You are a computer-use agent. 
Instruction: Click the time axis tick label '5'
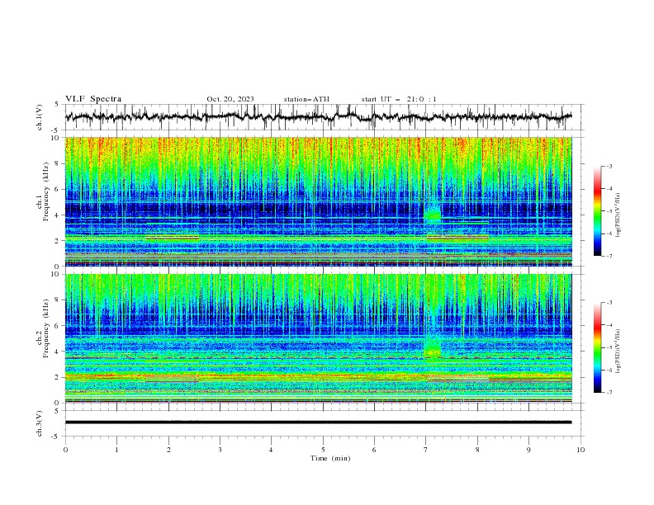[x=323, y=450]
